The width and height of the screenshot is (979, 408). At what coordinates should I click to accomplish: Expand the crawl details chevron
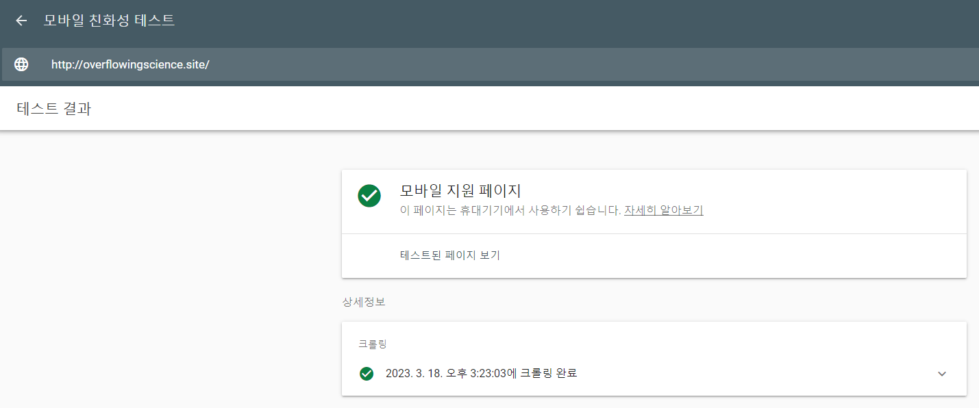[942, 374]
